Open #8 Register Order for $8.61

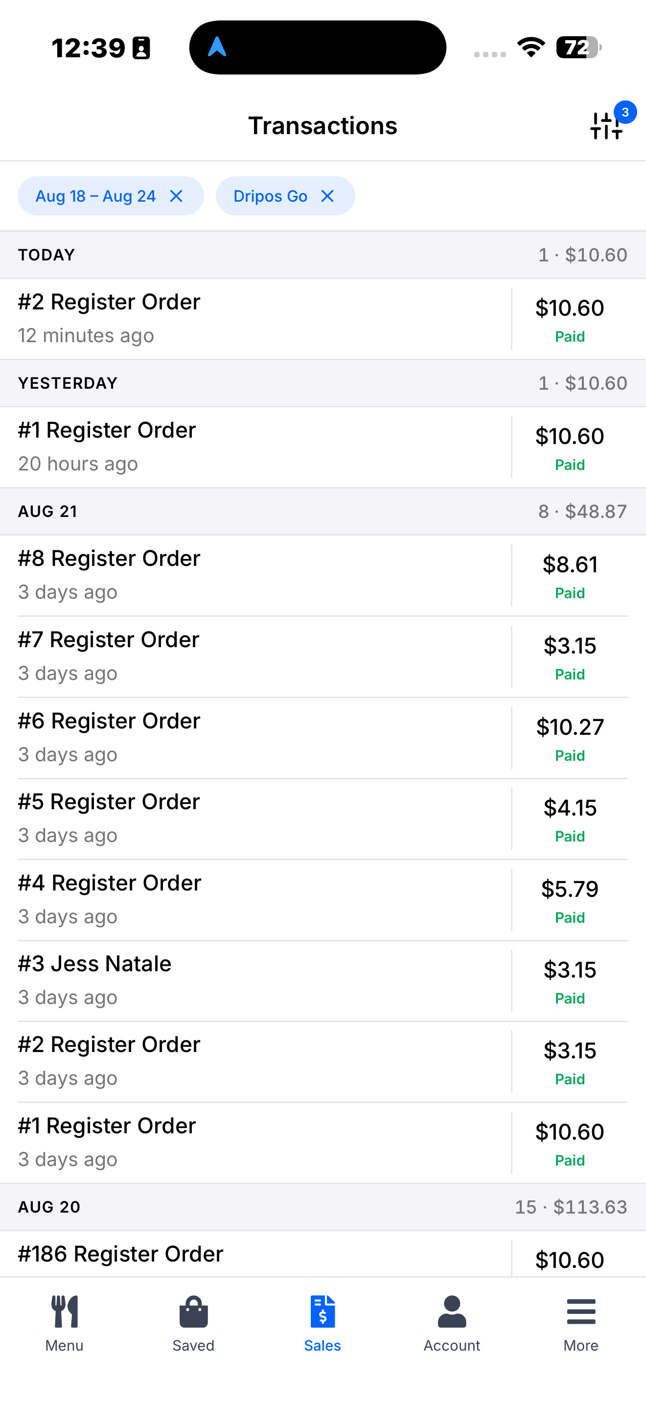(x=323, y=576)
